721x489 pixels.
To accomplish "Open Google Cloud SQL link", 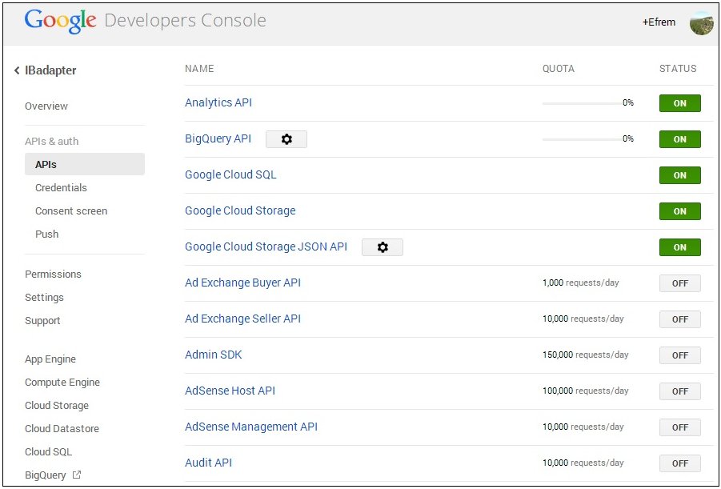I will (230, 174).
